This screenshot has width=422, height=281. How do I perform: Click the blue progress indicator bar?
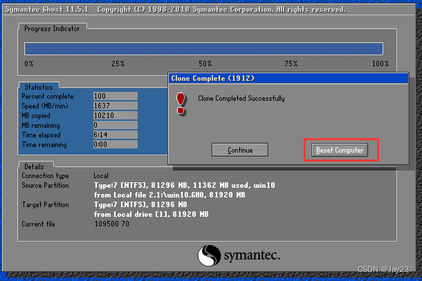[203, 48]
